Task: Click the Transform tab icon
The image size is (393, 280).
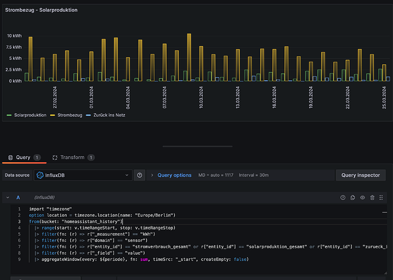Action: (x=55, y=158)
